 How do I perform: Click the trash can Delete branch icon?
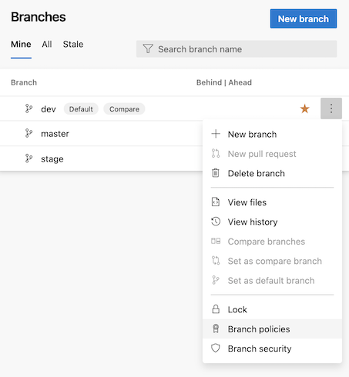216,173
